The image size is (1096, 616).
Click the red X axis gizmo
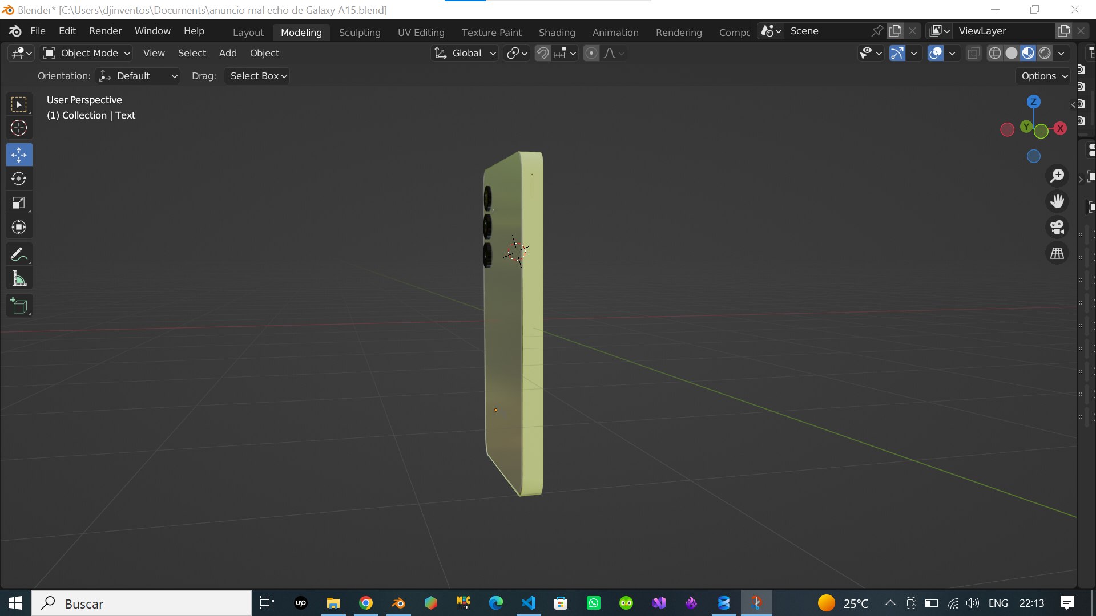(1060, 128)
